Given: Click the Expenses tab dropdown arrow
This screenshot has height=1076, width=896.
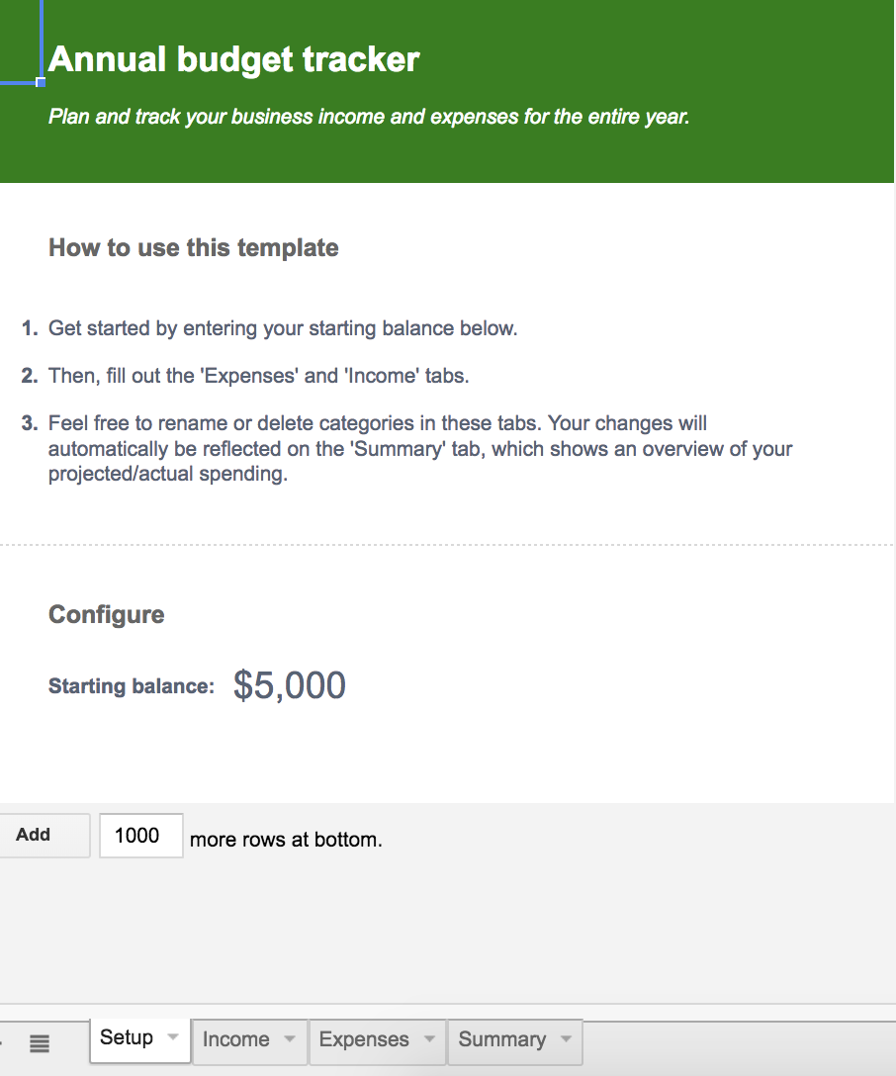Looking at the screenshot, I should (429, 1039).
